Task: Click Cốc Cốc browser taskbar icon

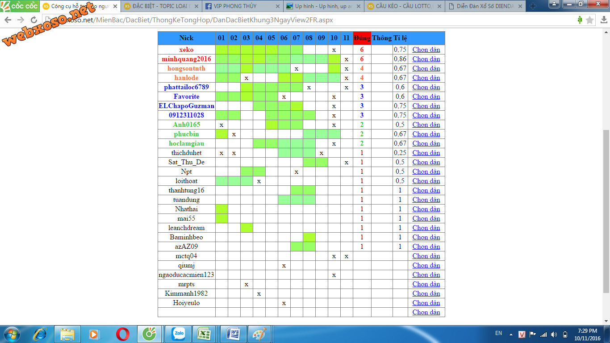Action: (150, 334)
